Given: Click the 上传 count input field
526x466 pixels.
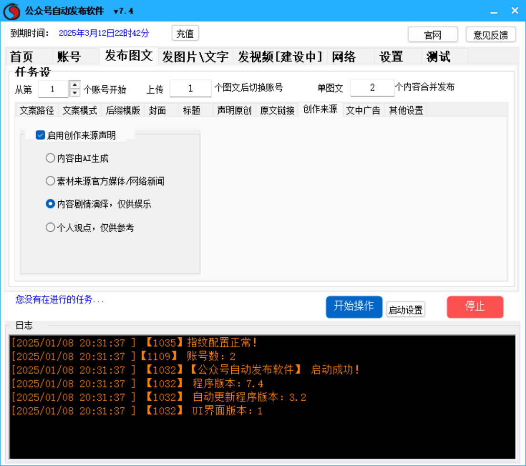Looking at the screenshot, I should click(x=191, y=88).
